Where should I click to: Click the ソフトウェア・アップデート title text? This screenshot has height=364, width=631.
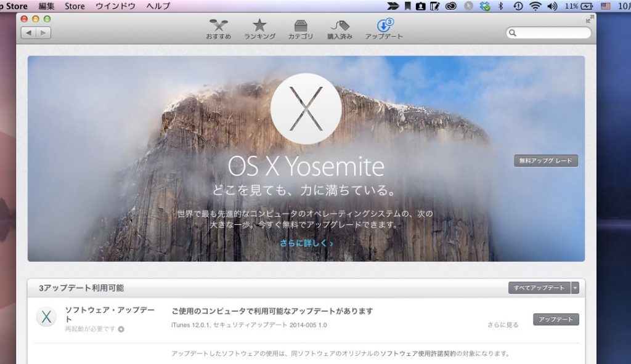point(110,315)
